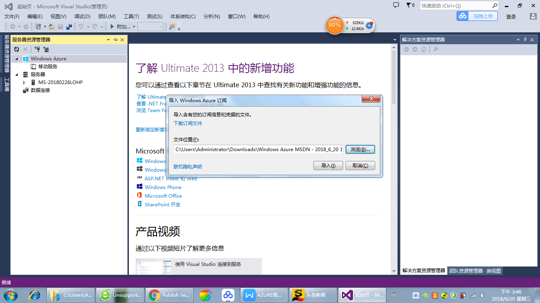Click the Undo toolbar icon
Image resolution: width=540 pixels, height=303 pixels.
point(81,26)
